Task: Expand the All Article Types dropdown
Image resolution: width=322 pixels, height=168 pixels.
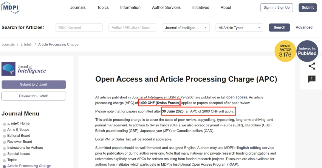Action: tap(239, 28)
